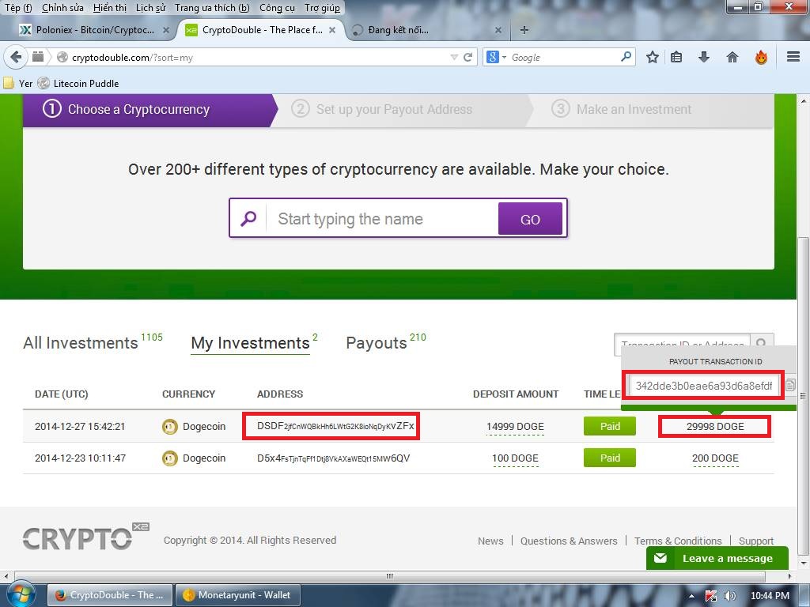The height and width of the screenshot is (607, 810).
Task: Click the address bar URL
Action: (132, 57)
